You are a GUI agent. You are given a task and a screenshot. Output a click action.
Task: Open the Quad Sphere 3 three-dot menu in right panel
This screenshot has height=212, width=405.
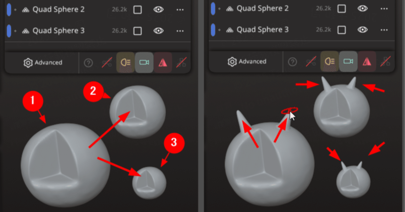pyautogui.click(x=384, y=30)
